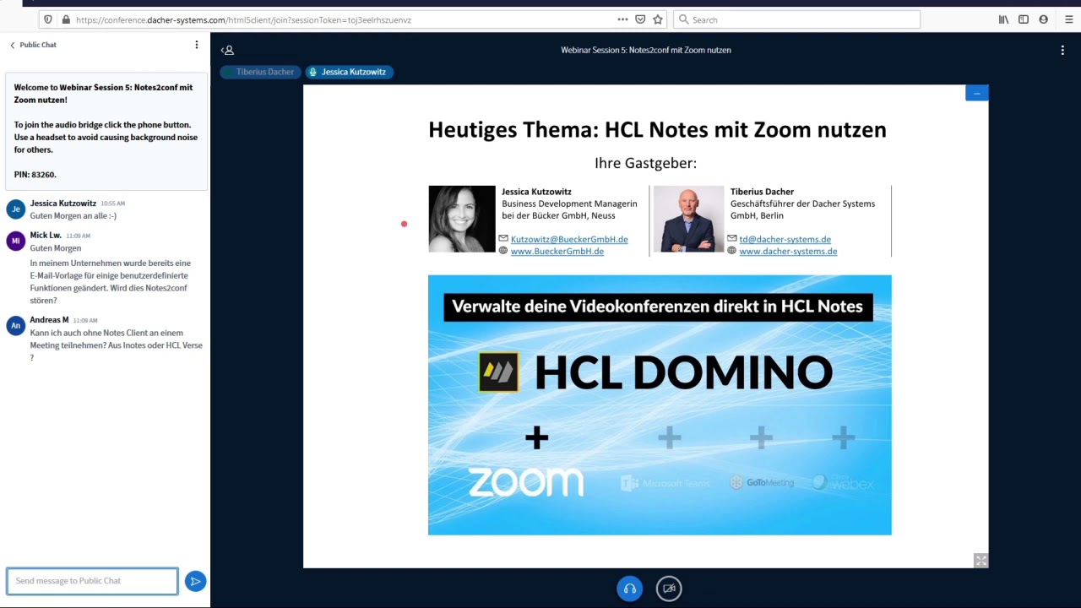Toggle the browser sidebar view
This screenshot has height=608, width=1081.
[1024, 19]
